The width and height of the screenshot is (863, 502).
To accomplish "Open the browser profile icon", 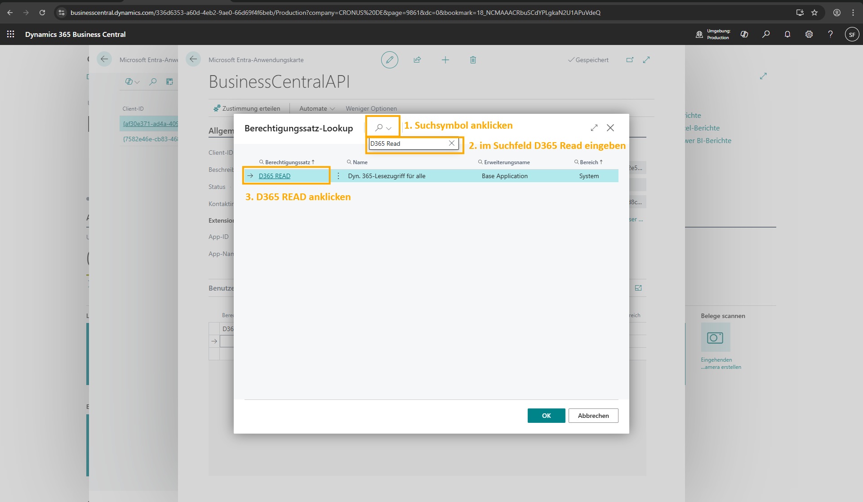I will (x=837, y=13).
